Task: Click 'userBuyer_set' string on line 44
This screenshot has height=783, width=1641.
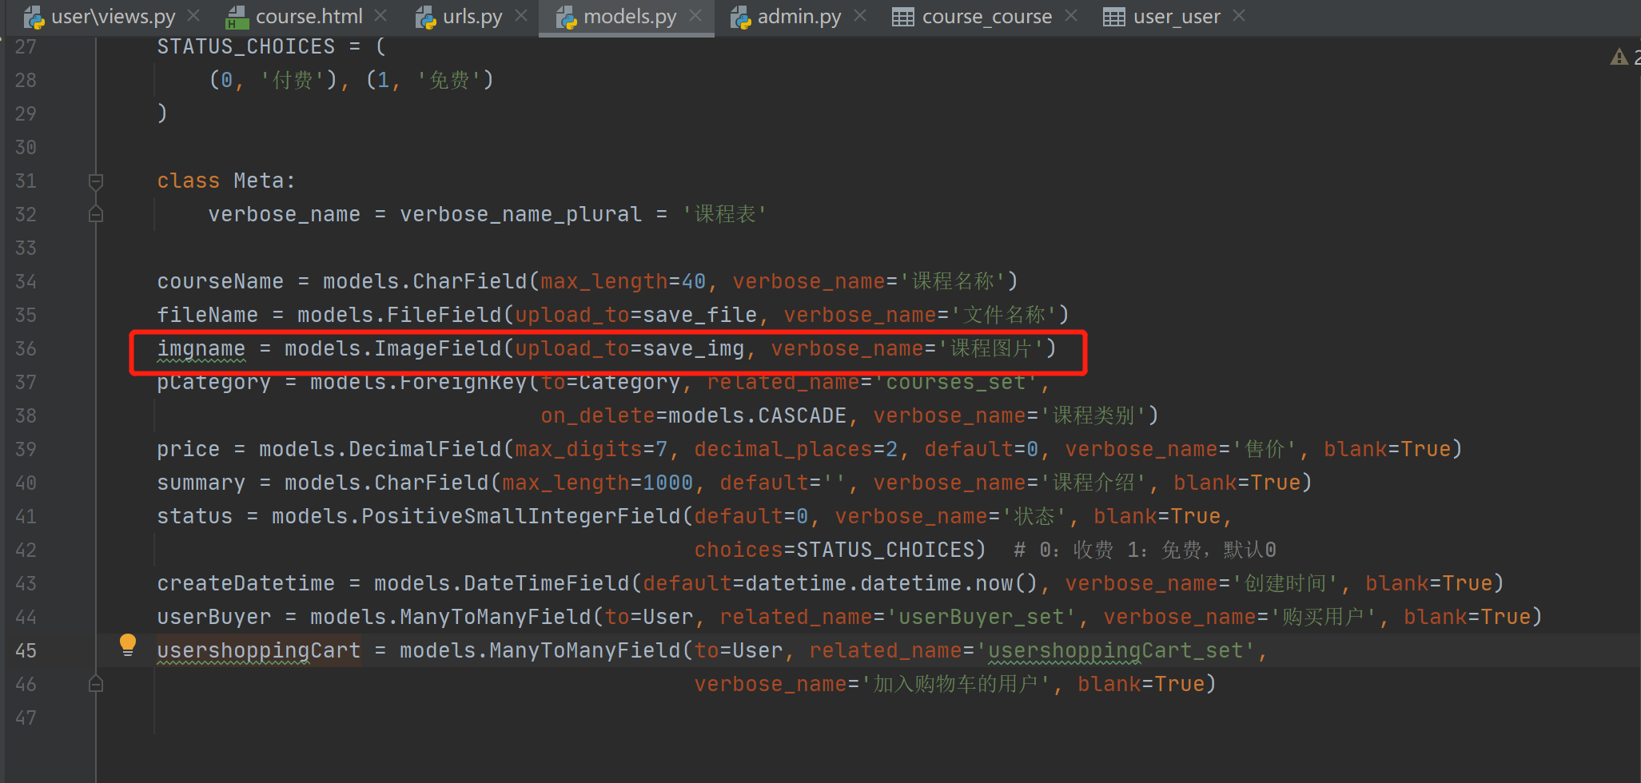Action: 982,618
